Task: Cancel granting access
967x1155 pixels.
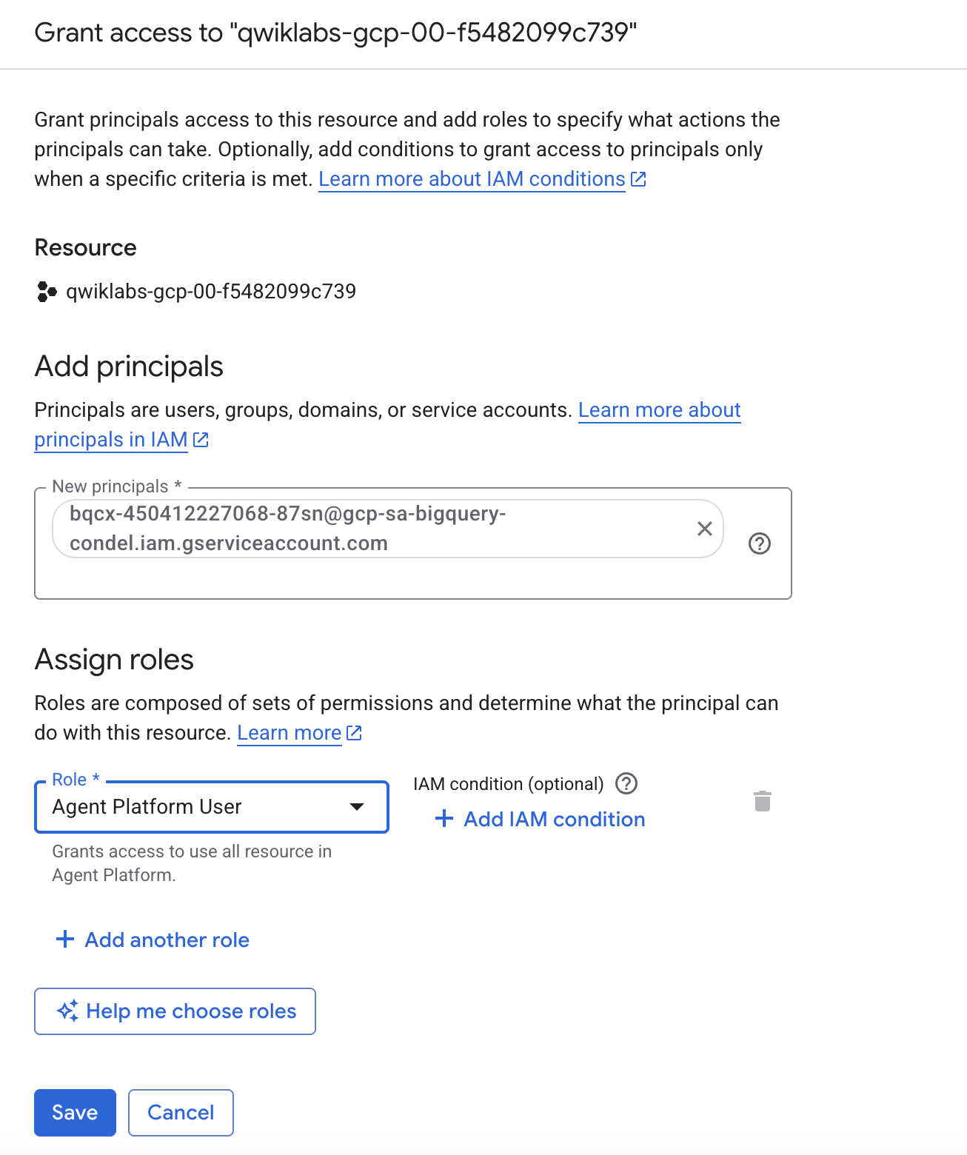Action: [181, 1112]
